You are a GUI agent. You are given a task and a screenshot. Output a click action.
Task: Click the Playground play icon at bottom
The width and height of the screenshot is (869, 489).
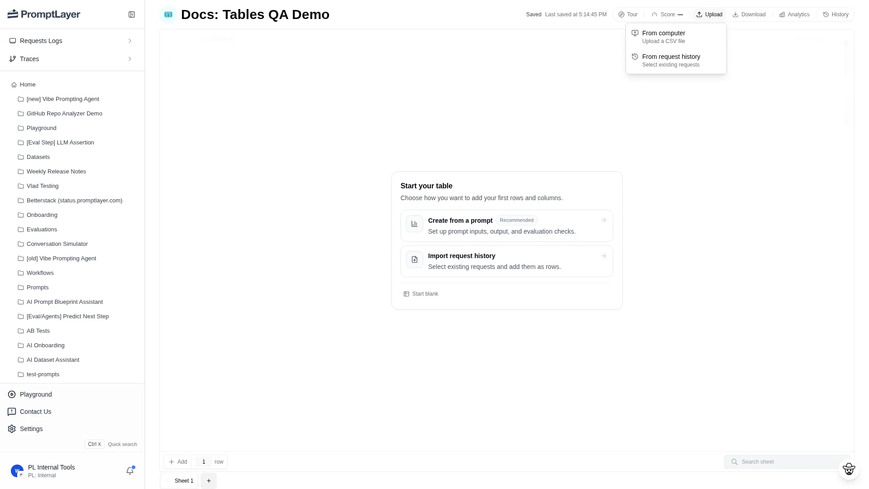(x=12, y=394)
